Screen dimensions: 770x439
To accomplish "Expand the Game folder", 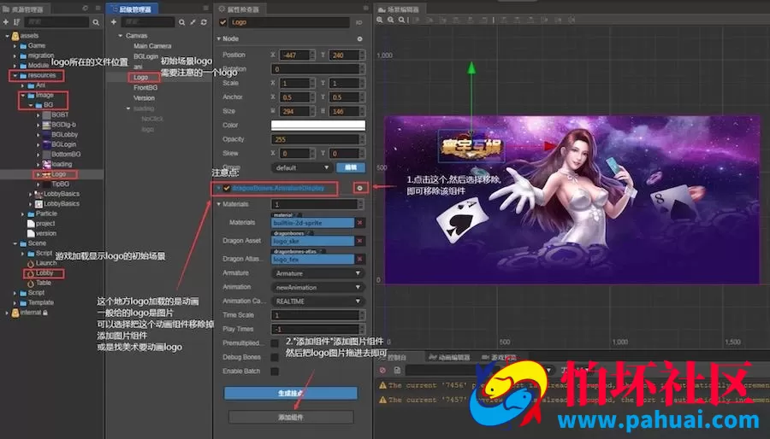I will pos(15,46).
